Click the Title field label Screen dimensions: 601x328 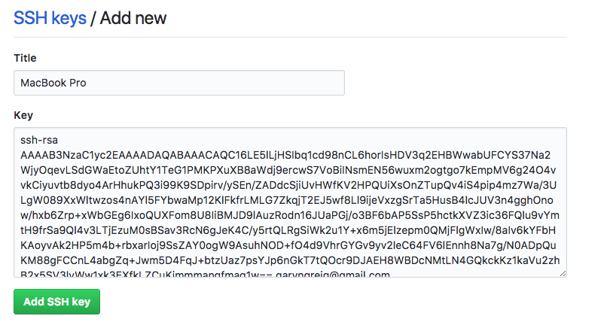(x=25, y=58)
